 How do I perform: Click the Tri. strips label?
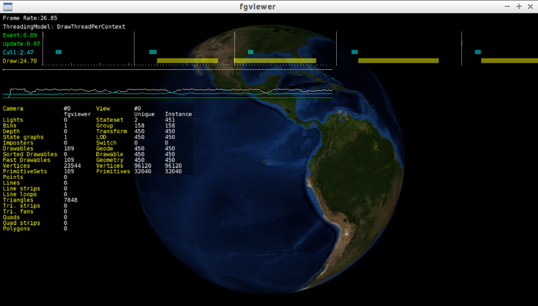[22, 206]
